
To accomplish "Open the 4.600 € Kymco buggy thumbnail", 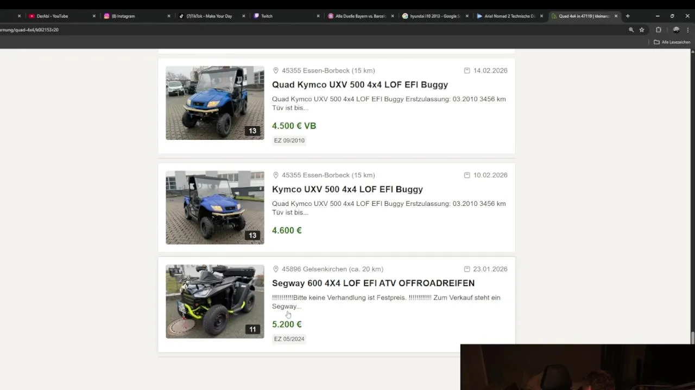I will (215, 207).
